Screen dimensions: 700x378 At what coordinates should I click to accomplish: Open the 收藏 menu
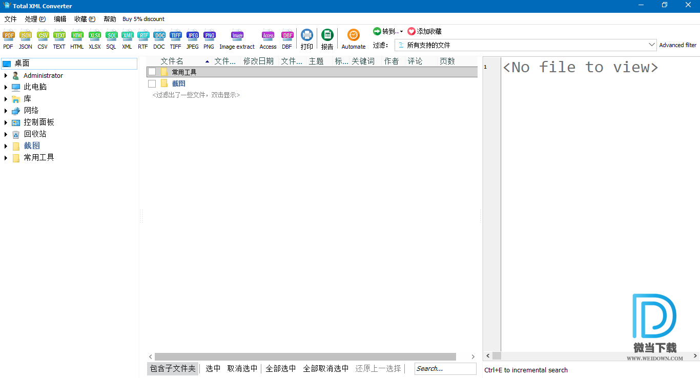pos(85,19)
